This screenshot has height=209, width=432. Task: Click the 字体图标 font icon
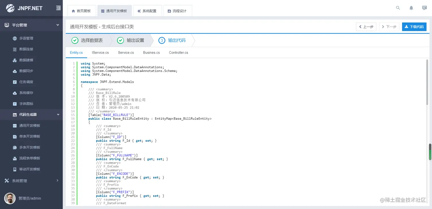[15, 104]
